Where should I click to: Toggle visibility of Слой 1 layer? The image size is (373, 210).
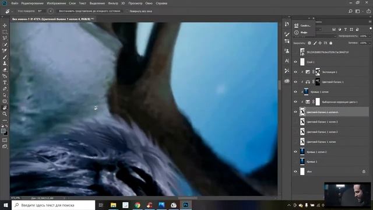(x=295, y=62)
